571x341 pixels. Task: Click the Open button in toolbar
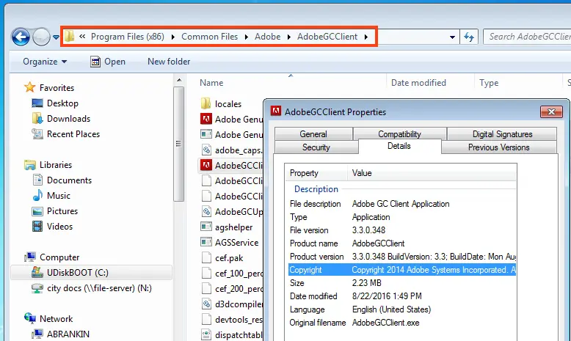[x=107, y=62]
